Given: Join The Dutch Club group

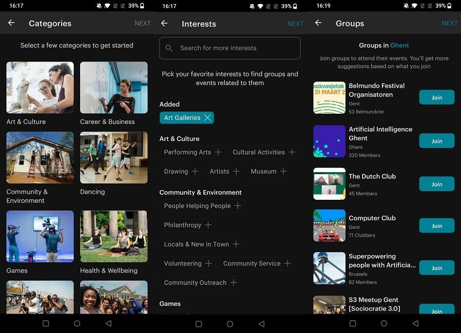Looking at the screenshot, I should pos(437,184).
